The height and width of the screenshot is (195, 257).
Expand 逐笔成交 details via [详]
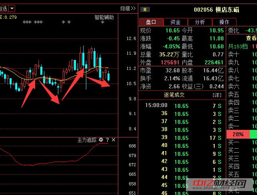tap(216, 95)
